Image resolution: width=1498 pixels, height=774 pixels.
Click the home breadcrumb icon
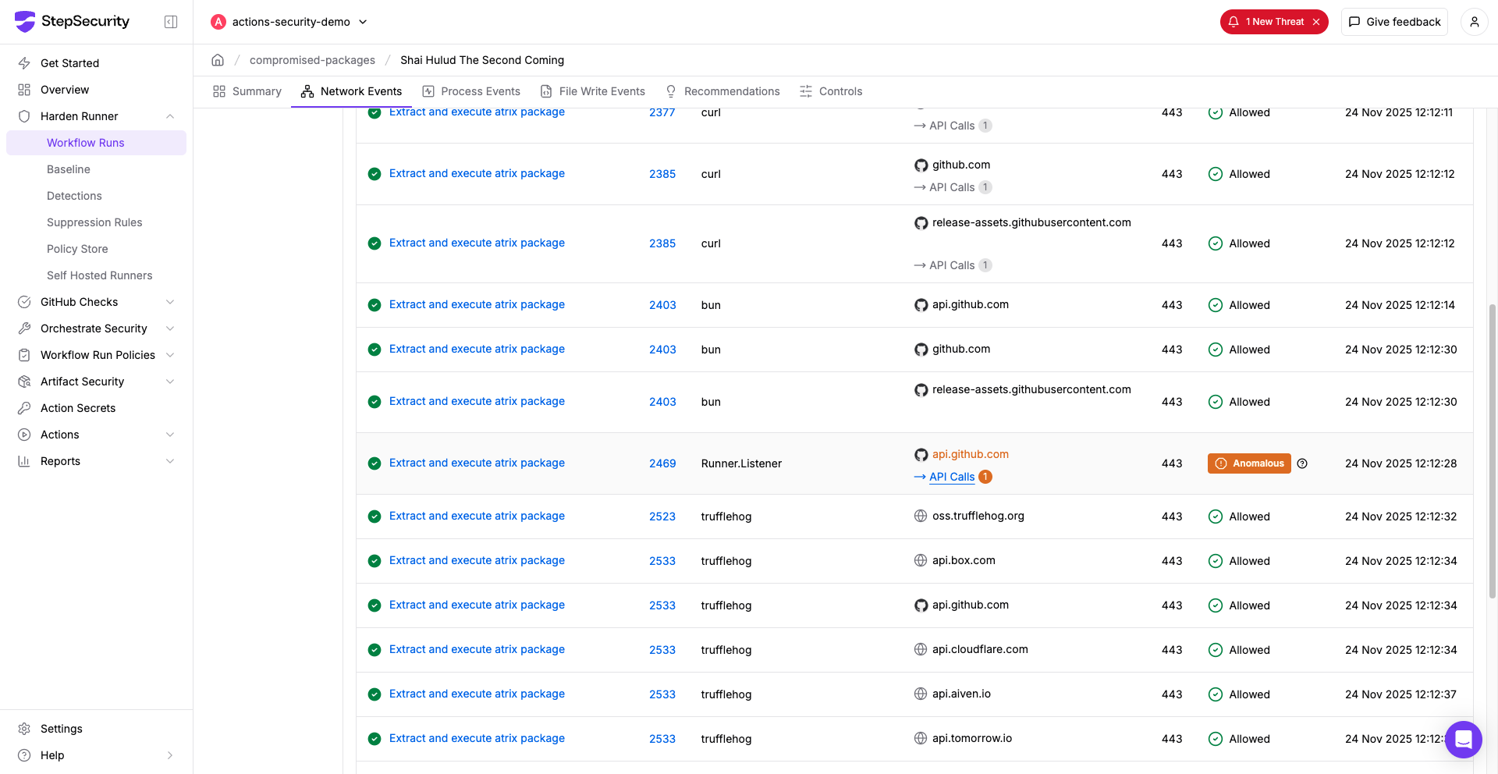tap(218, 60)
